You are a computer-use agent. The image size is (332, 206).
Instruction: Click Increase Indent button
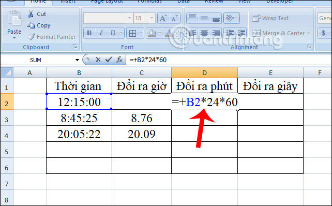241,33
